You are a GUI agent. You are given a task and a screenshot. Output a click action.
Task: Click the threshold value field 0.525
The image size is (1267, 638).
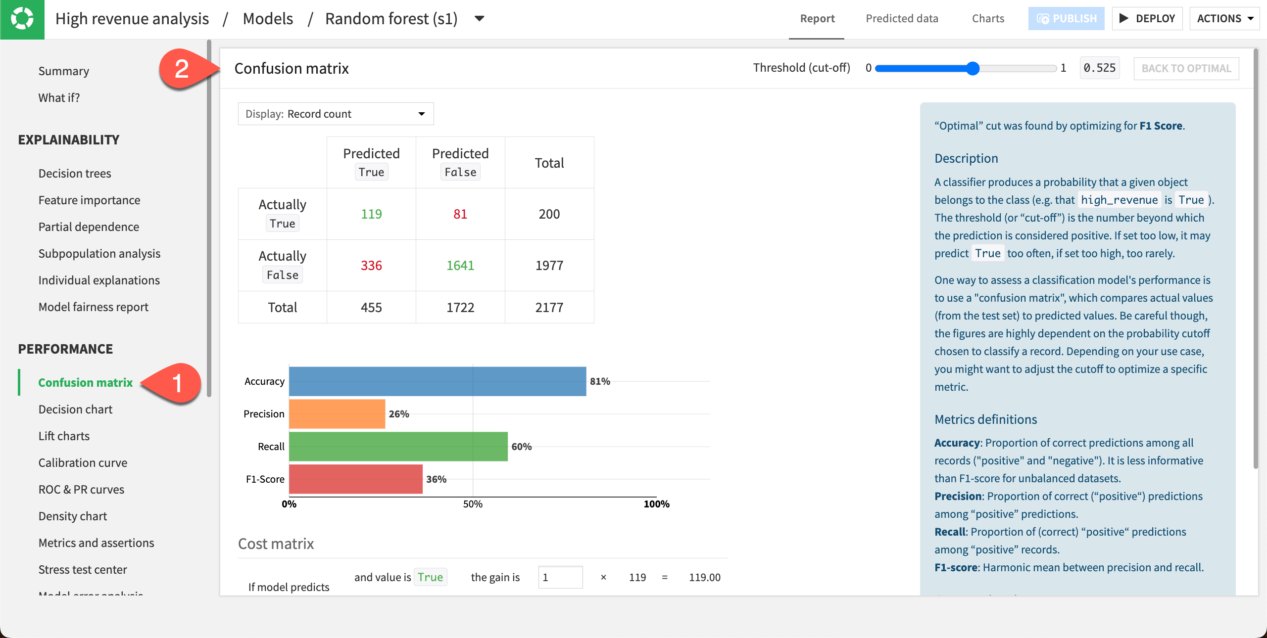pyautogui.click(x=1099, y=68)
